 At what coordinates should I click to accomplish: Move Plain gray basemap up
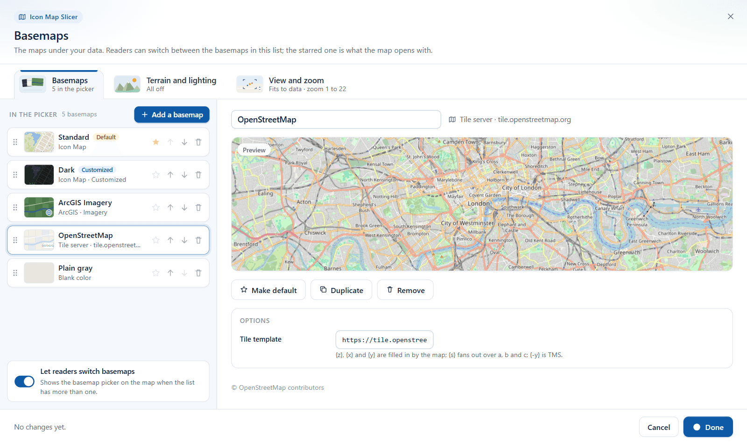170,273
